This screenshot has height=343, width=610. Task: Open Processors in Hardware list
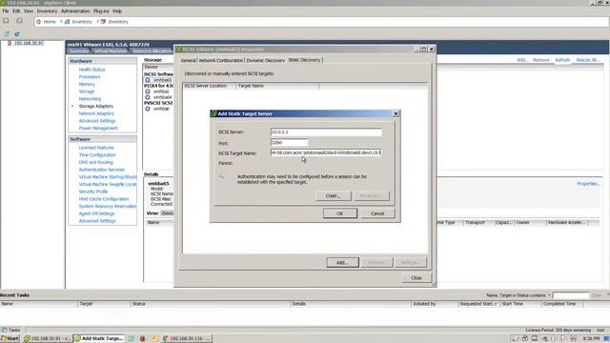[x=90, y=77]
